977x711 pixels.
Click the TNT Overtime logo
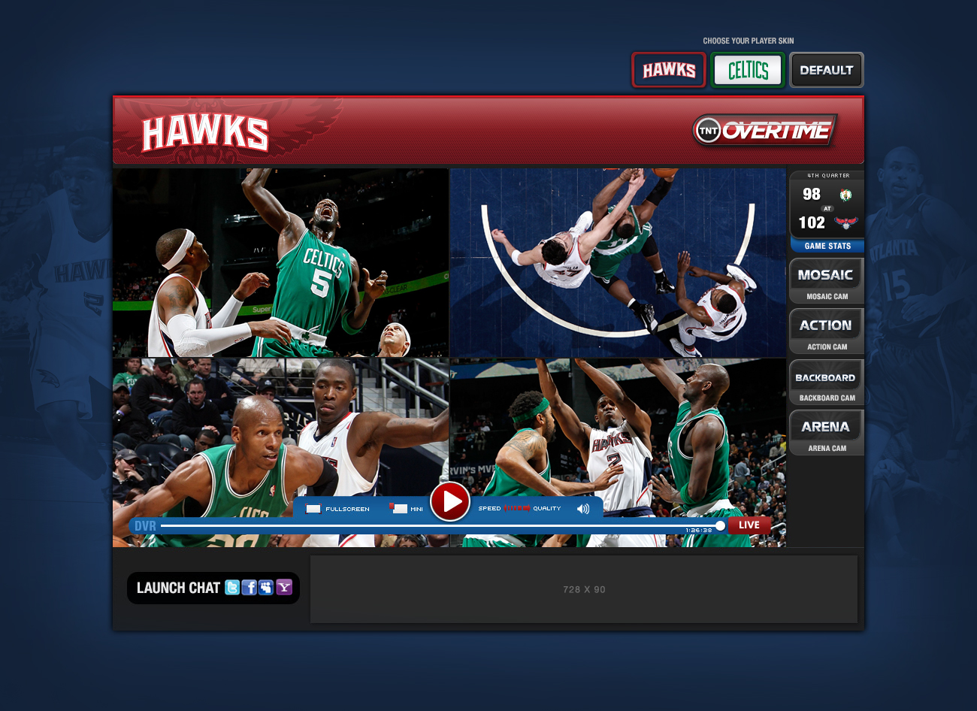pos(764,131)
